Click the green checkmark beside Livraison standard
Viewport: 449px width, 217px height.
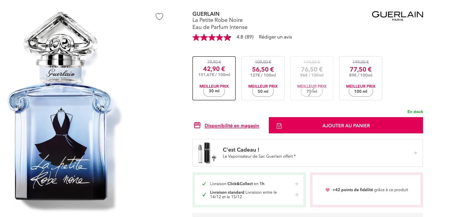coord(204,195)
